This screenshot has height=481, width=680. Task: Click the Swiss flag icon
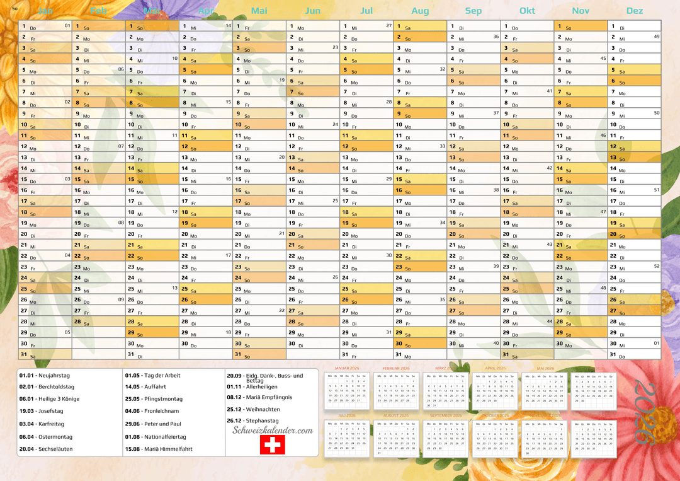click(x=272, y=445)
